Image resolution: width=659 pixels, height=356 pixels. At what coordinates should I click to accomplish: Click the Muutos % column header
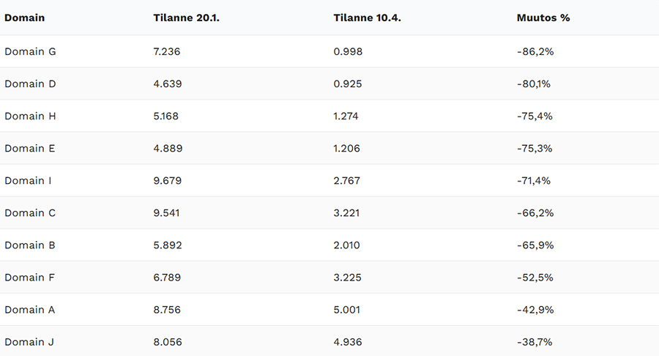pos(543,18)
